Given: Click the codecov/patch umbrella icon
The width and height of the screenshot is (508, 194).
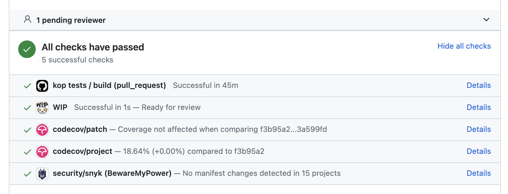Looking at the screenshot, I should pos(42,130).
